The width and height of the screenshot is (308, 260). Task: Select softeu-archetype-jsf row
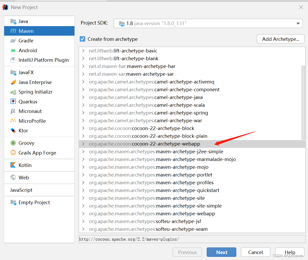point(192,221)
